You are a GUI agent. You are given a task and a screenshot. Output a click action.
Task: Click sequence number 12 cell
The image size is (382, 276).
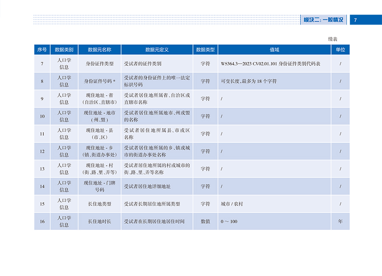click(42, 151)
